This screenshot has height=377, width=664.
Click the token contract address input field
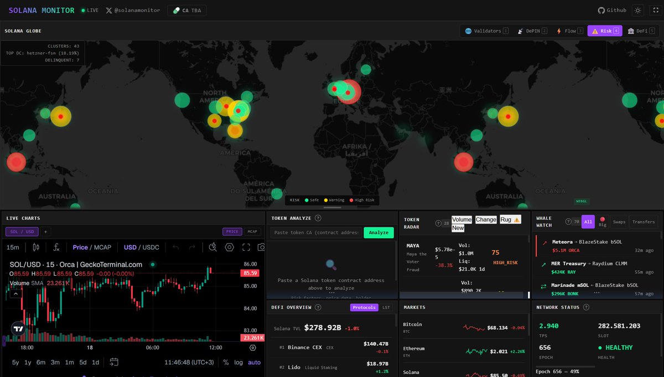point(316,233)
